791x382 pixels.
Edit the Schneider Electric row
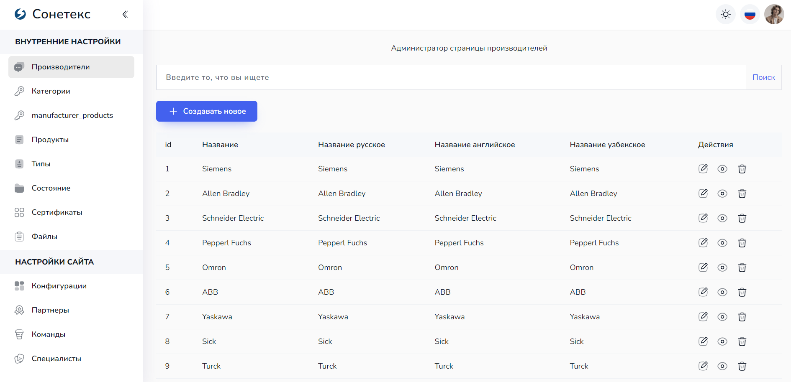point(703,218)
